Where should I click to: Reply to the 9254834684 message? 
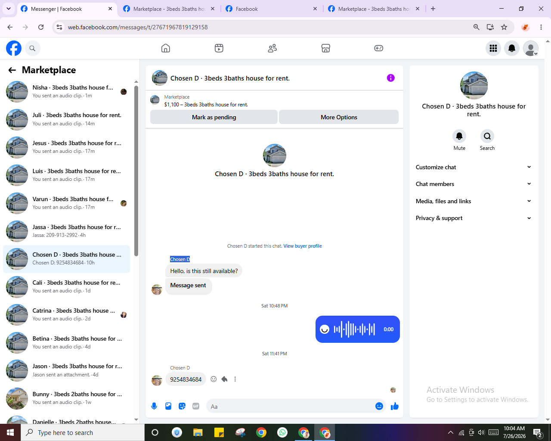pyautogui.click(x=224, y=379)
